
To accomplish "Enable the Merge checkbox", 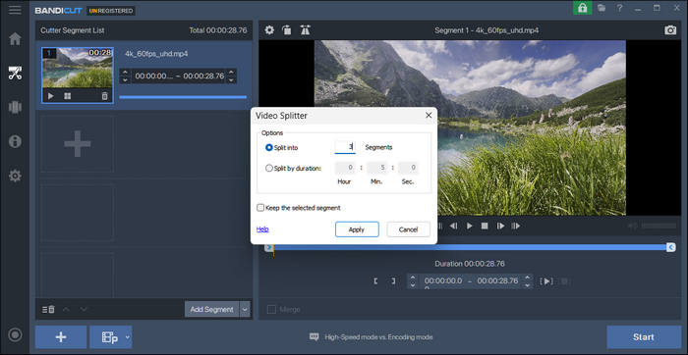I will pyautogui.click(x=271, y=310).
